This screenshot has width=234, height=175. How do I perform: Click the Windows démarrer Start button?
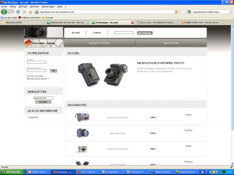(x=12, y=172)
